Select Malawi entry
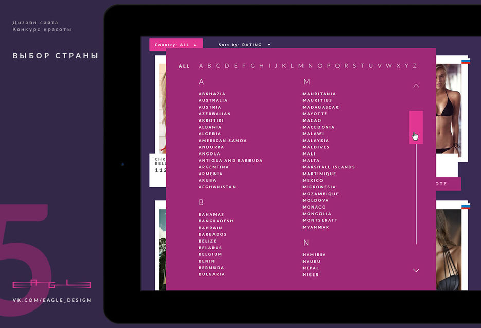Viewport: 481px width, 328px height. coord(313,134)
